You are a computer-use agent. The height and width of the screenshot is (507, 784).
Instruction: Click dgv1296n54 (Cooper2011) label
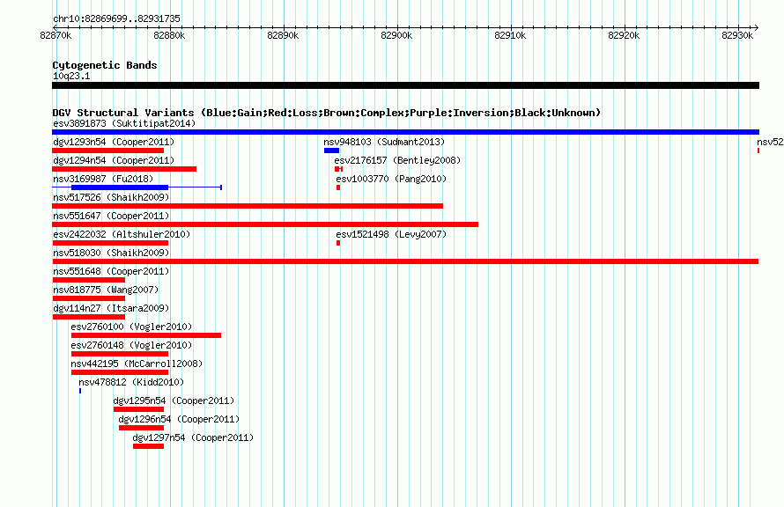pyautogui.click(x=179, y=419)
